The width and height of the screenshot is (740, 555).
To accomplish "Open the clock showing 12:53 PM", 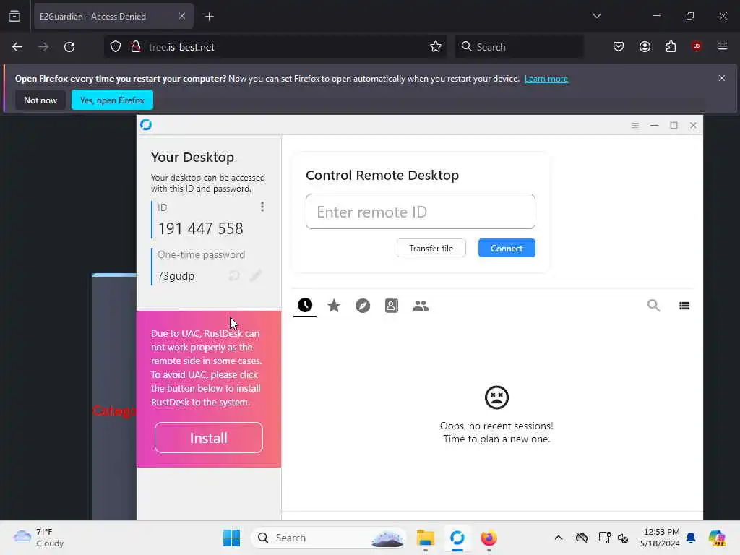I will (661, 538).
